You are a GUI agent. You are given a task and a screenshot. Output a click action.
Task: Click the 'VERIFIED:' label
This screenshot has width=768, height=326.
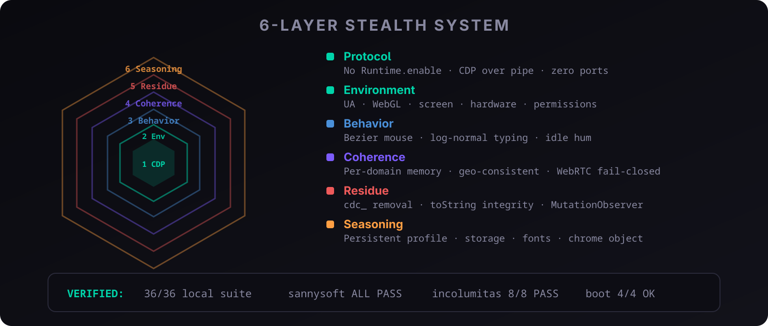(x=96, y=293)
